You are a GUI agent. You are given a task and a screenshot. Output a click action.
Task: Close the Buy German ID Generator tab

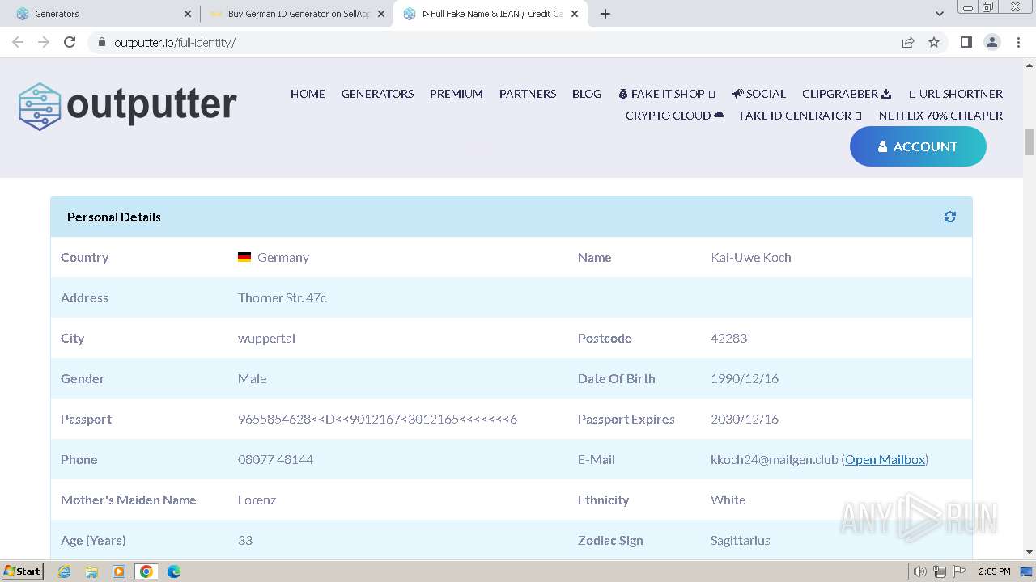coord(381,14)
